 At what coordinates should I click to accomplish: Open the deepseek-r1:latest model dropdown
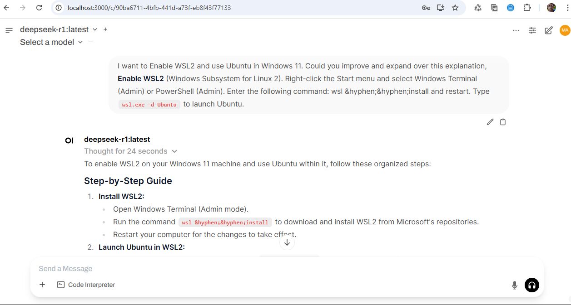59,29
